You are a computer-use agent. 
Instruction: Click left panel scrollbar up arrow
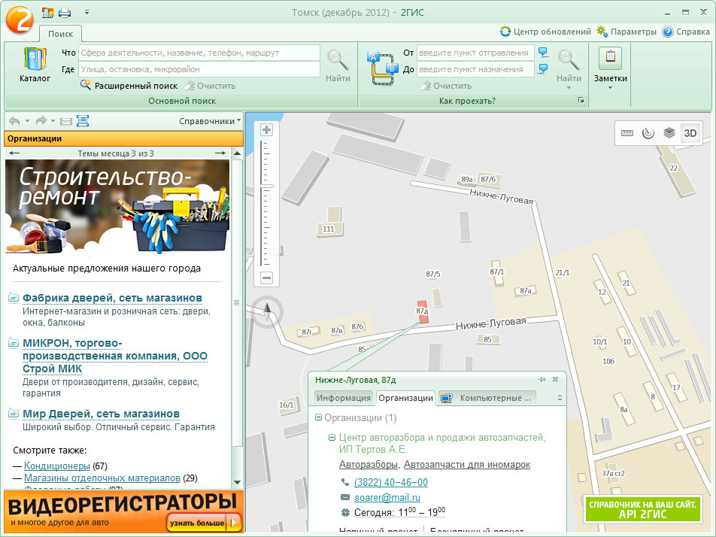point(237,153)
